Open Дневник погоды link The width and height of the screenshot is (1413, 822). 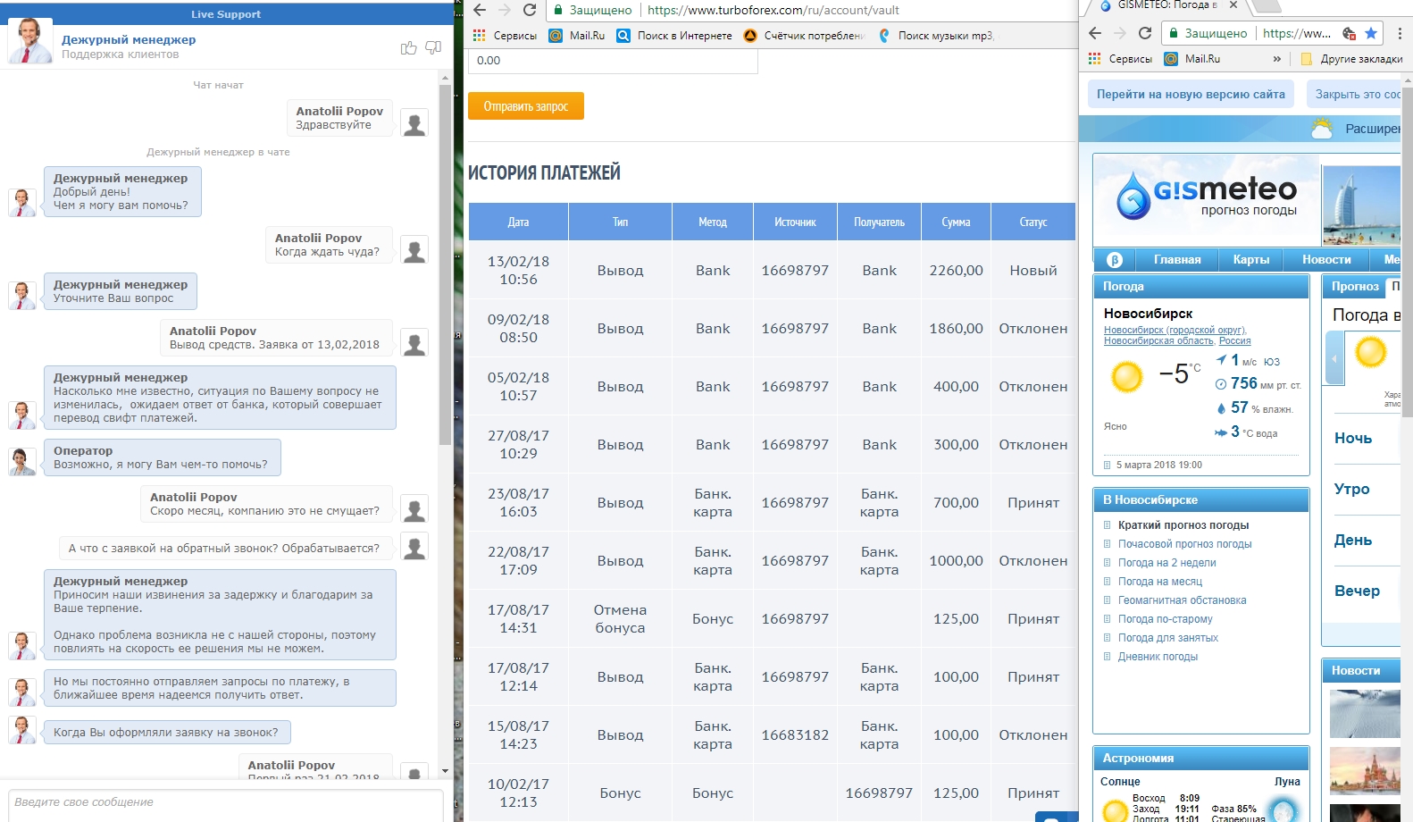(1158, 657)
